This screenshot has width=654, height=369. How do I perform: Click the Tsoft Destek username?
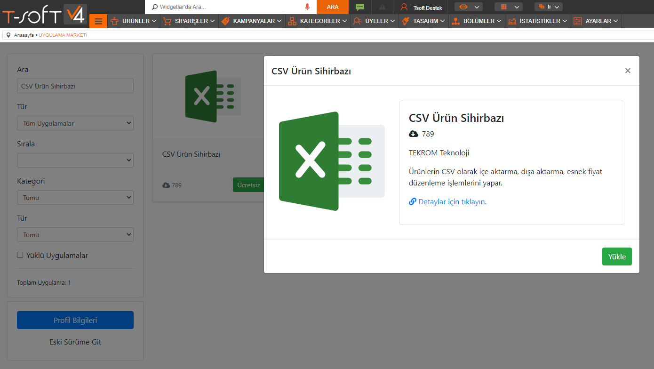428,8
